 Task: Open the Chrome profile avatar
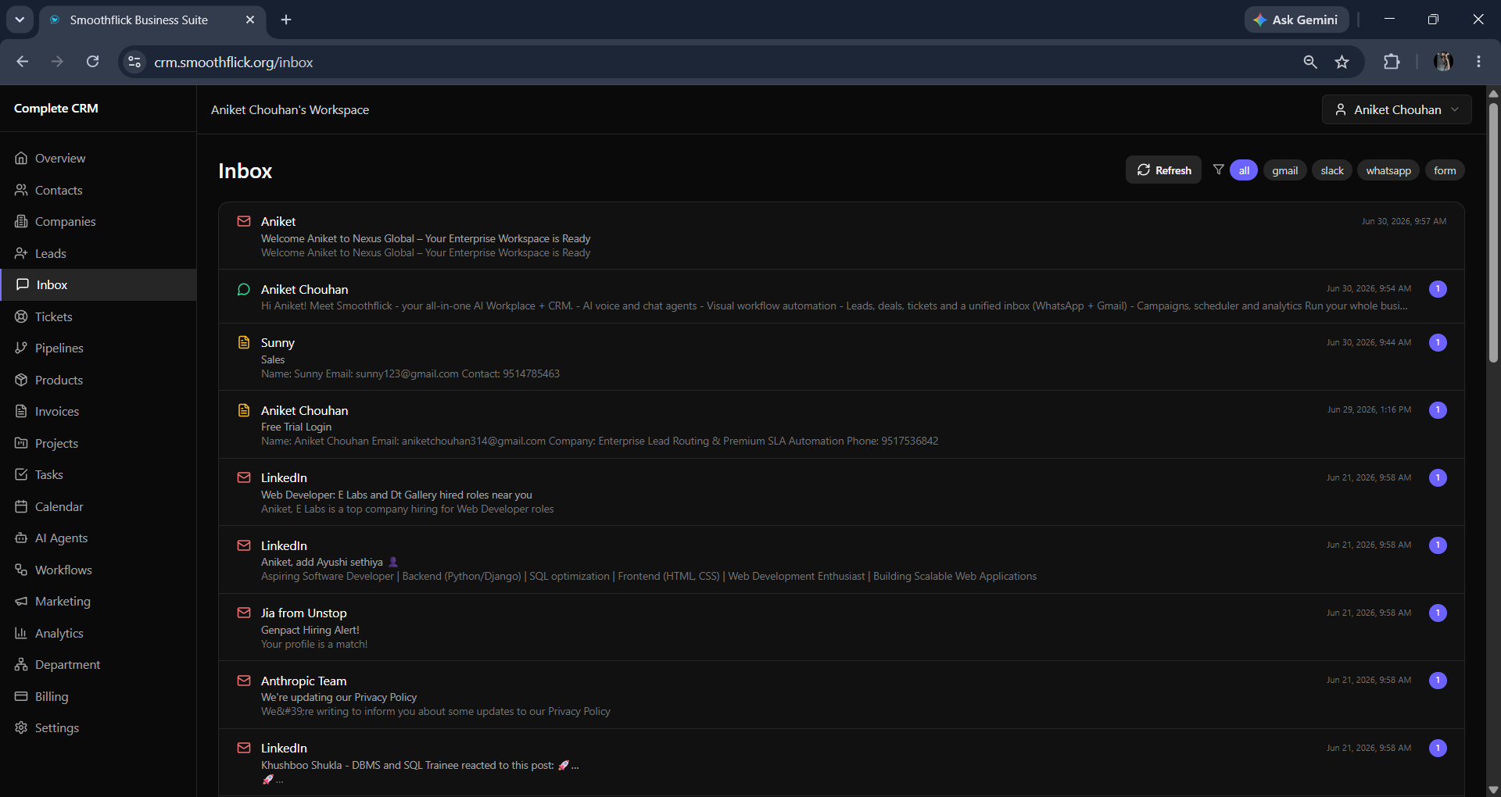(x=1443, y=62)
